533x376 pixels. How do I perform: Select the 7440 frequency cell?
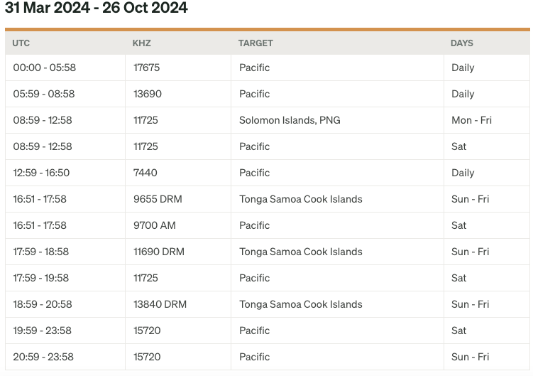(145, 173)
